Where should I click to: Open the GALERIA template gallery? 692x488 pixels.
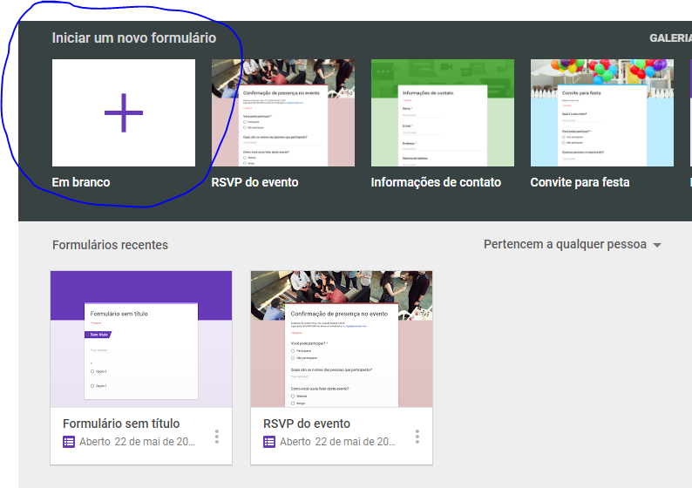[x=669, y=38]
